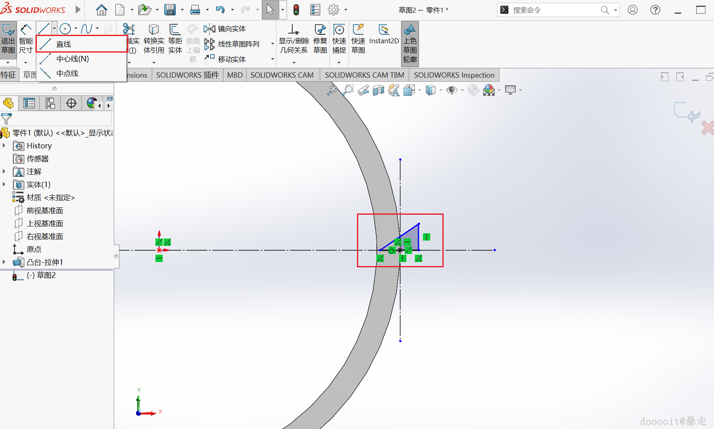Undo the last action
The image size is (714, 429).
[x=220, y=10]
